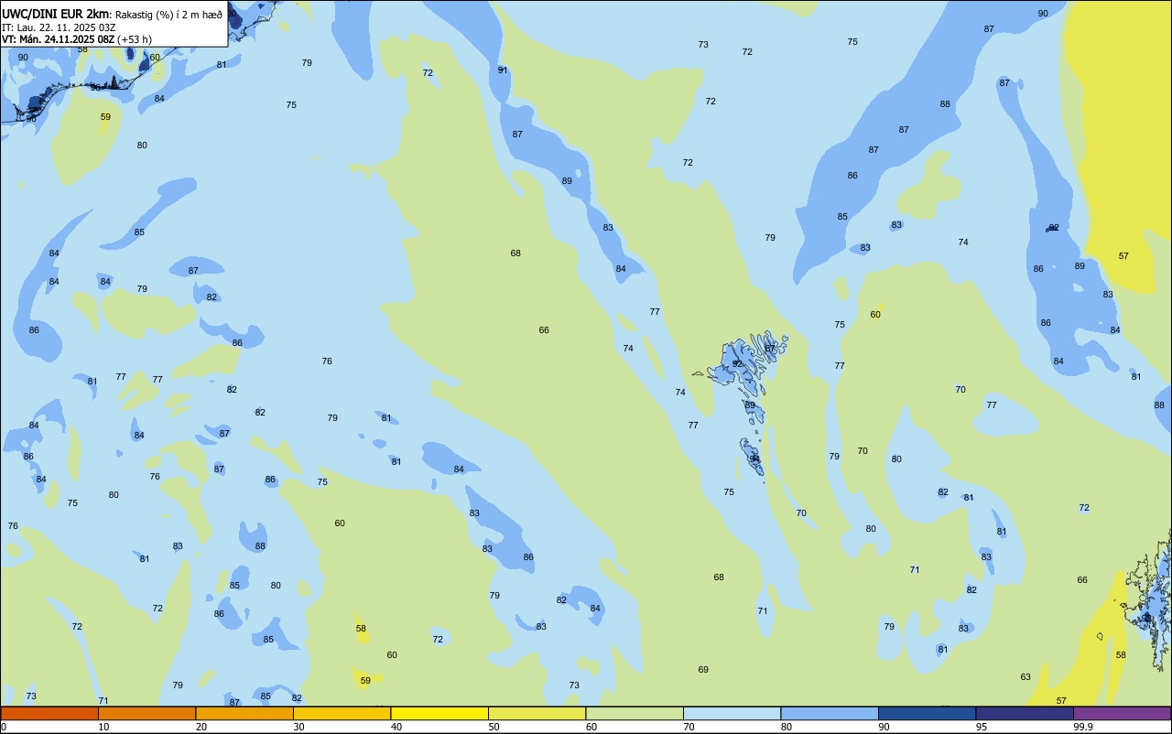
Task: Click the 50–60 pale yellow legend swatch
Action: coord(537,713)
